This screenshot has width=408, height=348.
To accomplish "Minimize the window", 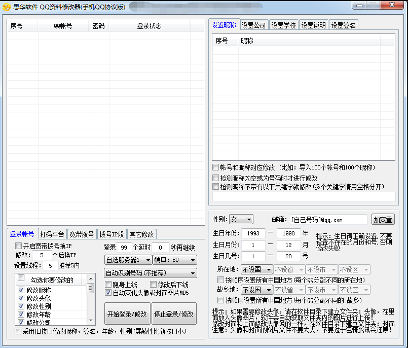I will (x=359, y=5).
